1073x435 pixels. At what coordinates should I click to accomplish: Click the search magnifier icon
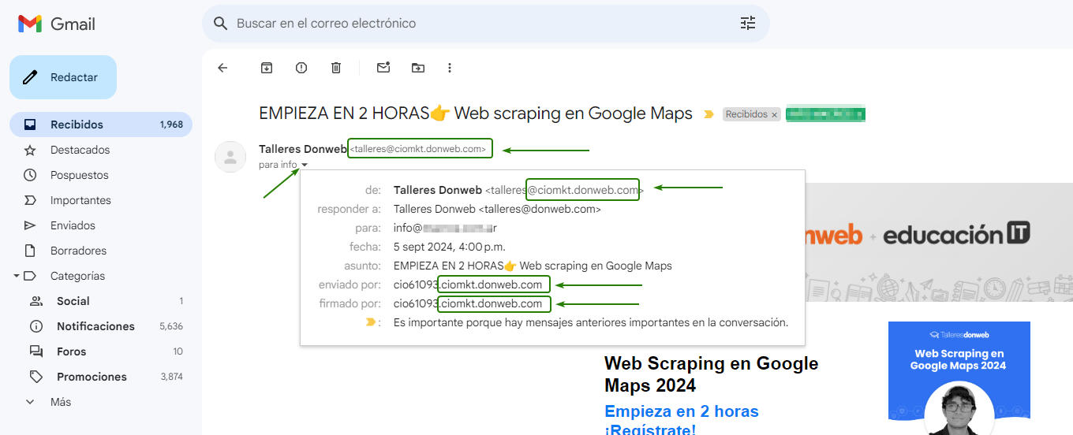pos(221,24)
